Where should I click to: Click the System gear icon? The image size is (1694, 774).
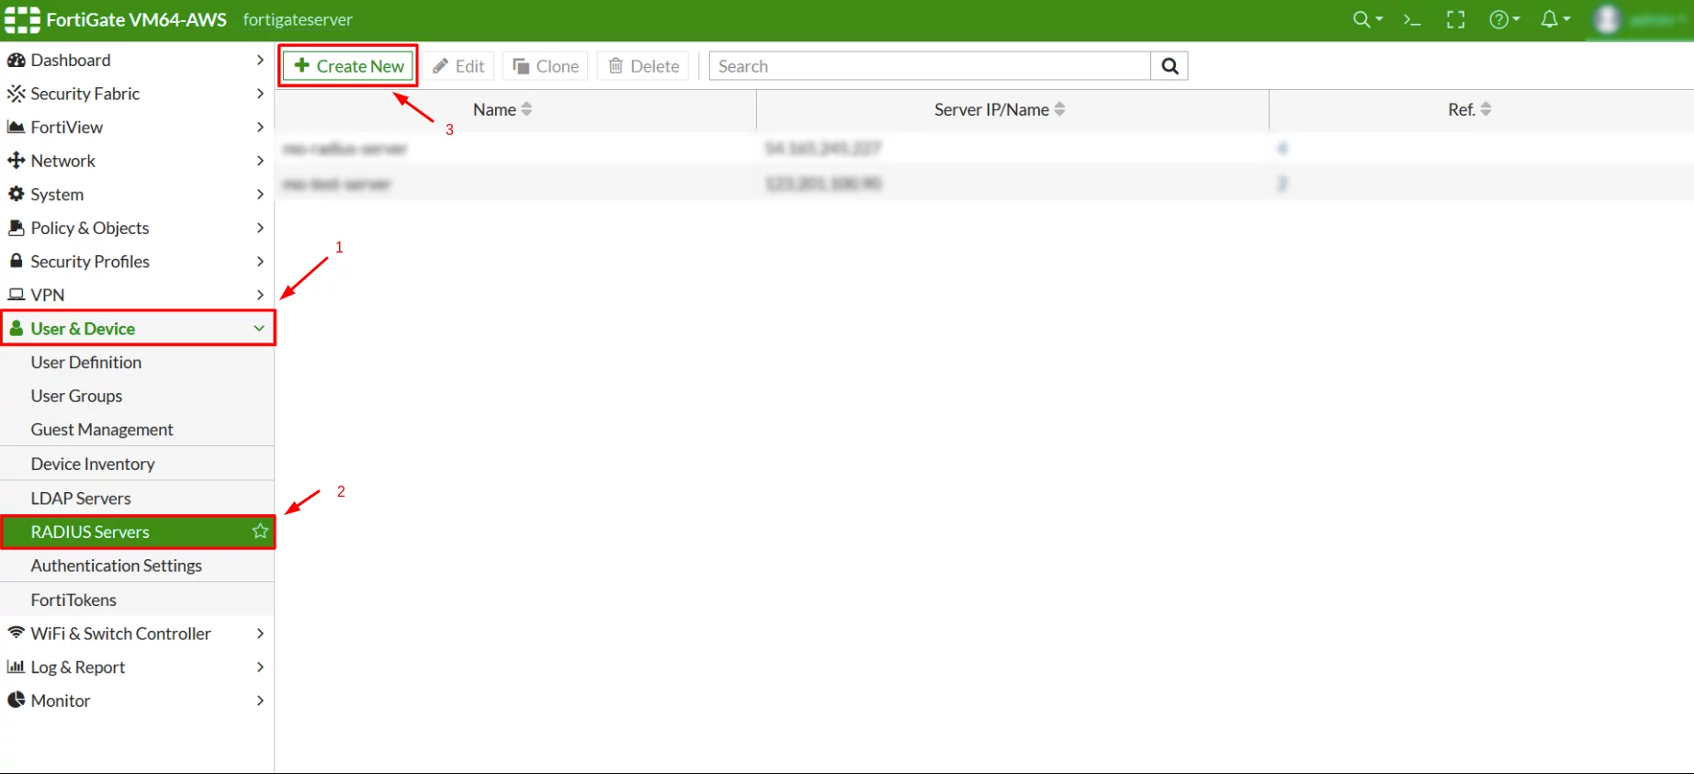tap(16, 194)
